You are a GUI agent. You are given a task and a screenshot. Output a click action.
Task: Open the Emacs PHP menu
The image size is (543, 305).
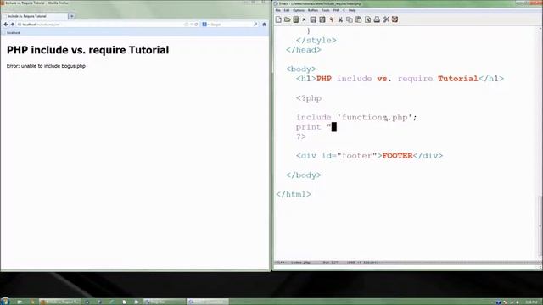(336, 10)
